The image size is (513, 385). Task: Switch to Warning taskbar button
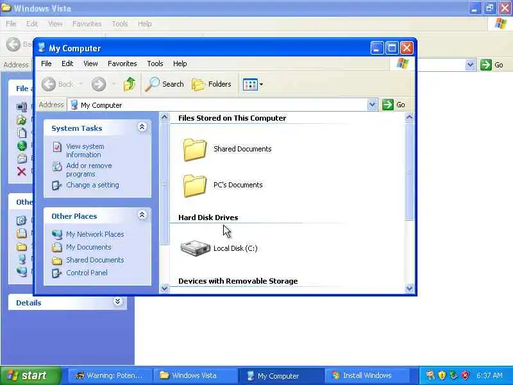pyautogui.click(x=110, y=375)
